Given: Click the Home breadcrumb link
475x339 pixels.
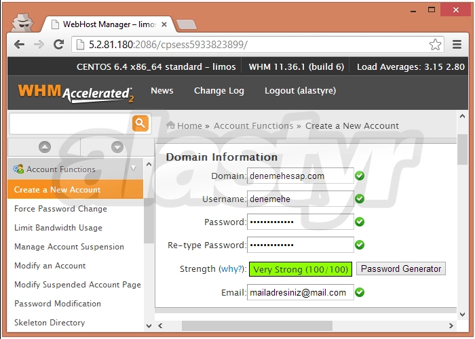Looking at the screenshot, I should (189, 125).
